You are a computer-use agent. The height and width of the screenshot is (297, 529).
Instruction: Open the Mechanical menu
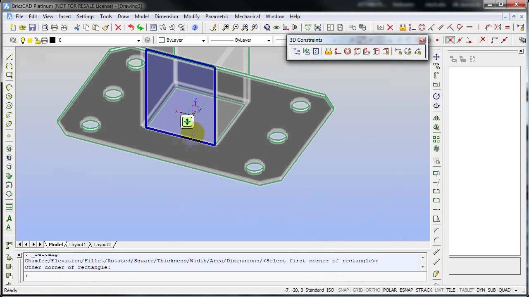coord(247,16)
